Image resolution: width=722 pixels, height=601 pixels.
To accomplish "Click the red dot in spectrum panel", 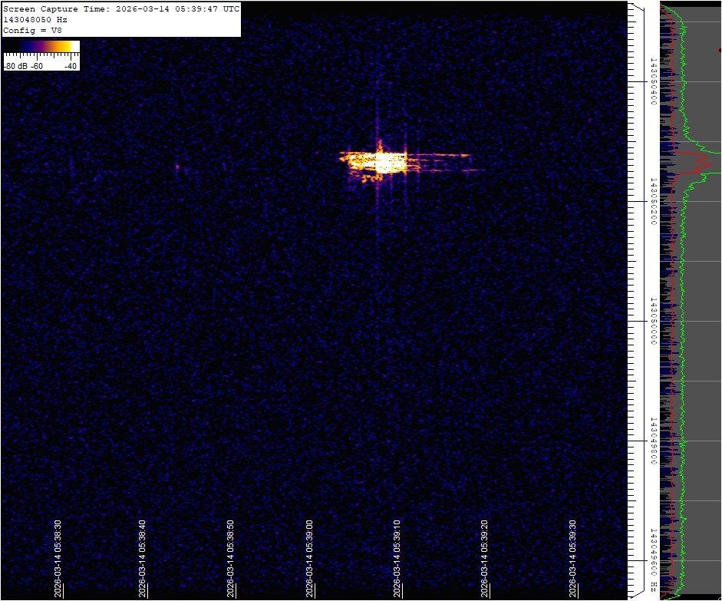I will [x=720, y=50].
